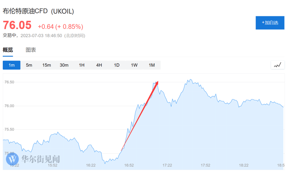Choose the 4H timeframe

pyautogui.click(x=99, y=65)
